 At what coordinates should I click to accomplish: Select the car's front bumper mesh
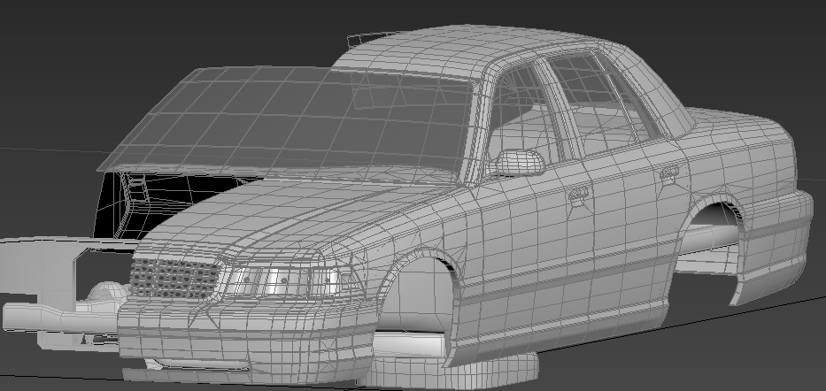tap(246, 340)
